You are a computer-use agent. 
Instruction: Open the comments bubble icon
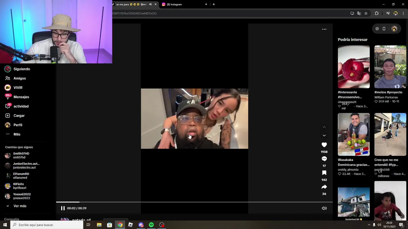(x=324, y=159)
